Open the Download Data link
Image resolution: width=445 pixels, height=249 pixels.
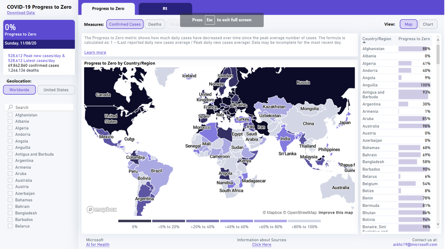pyautogui.click(x=21, y=13)
